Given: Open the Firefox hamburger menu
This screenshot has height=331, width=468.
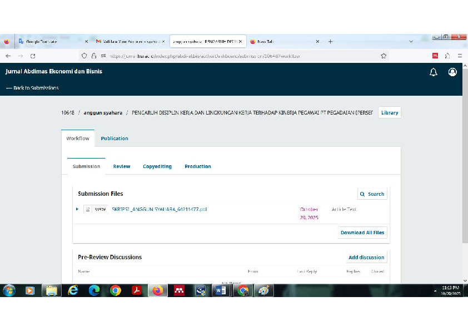Looking at the screenshot, I should [460, 56].
